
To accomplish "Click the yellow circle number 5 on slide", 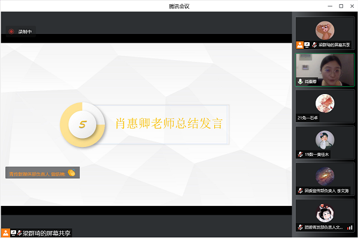I will 83,125.
